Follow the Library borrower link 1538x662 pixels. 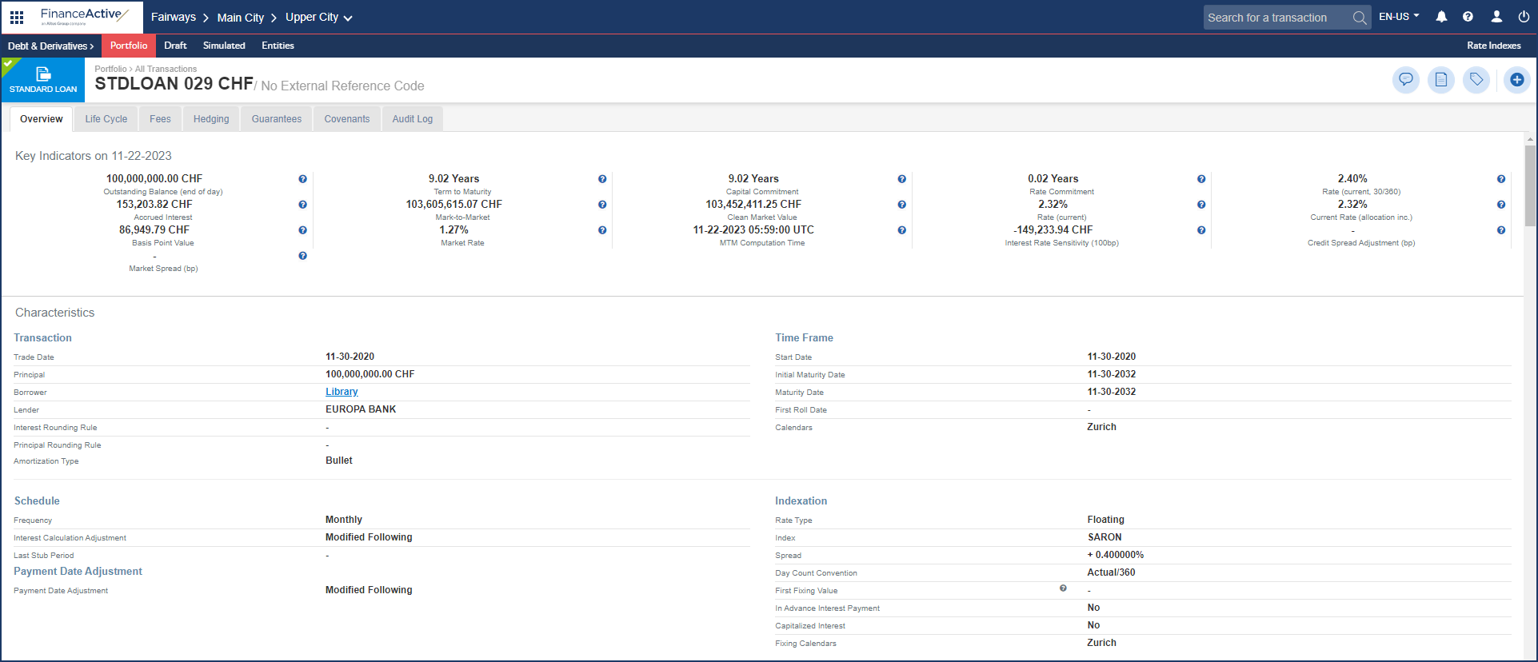[342, 392]
